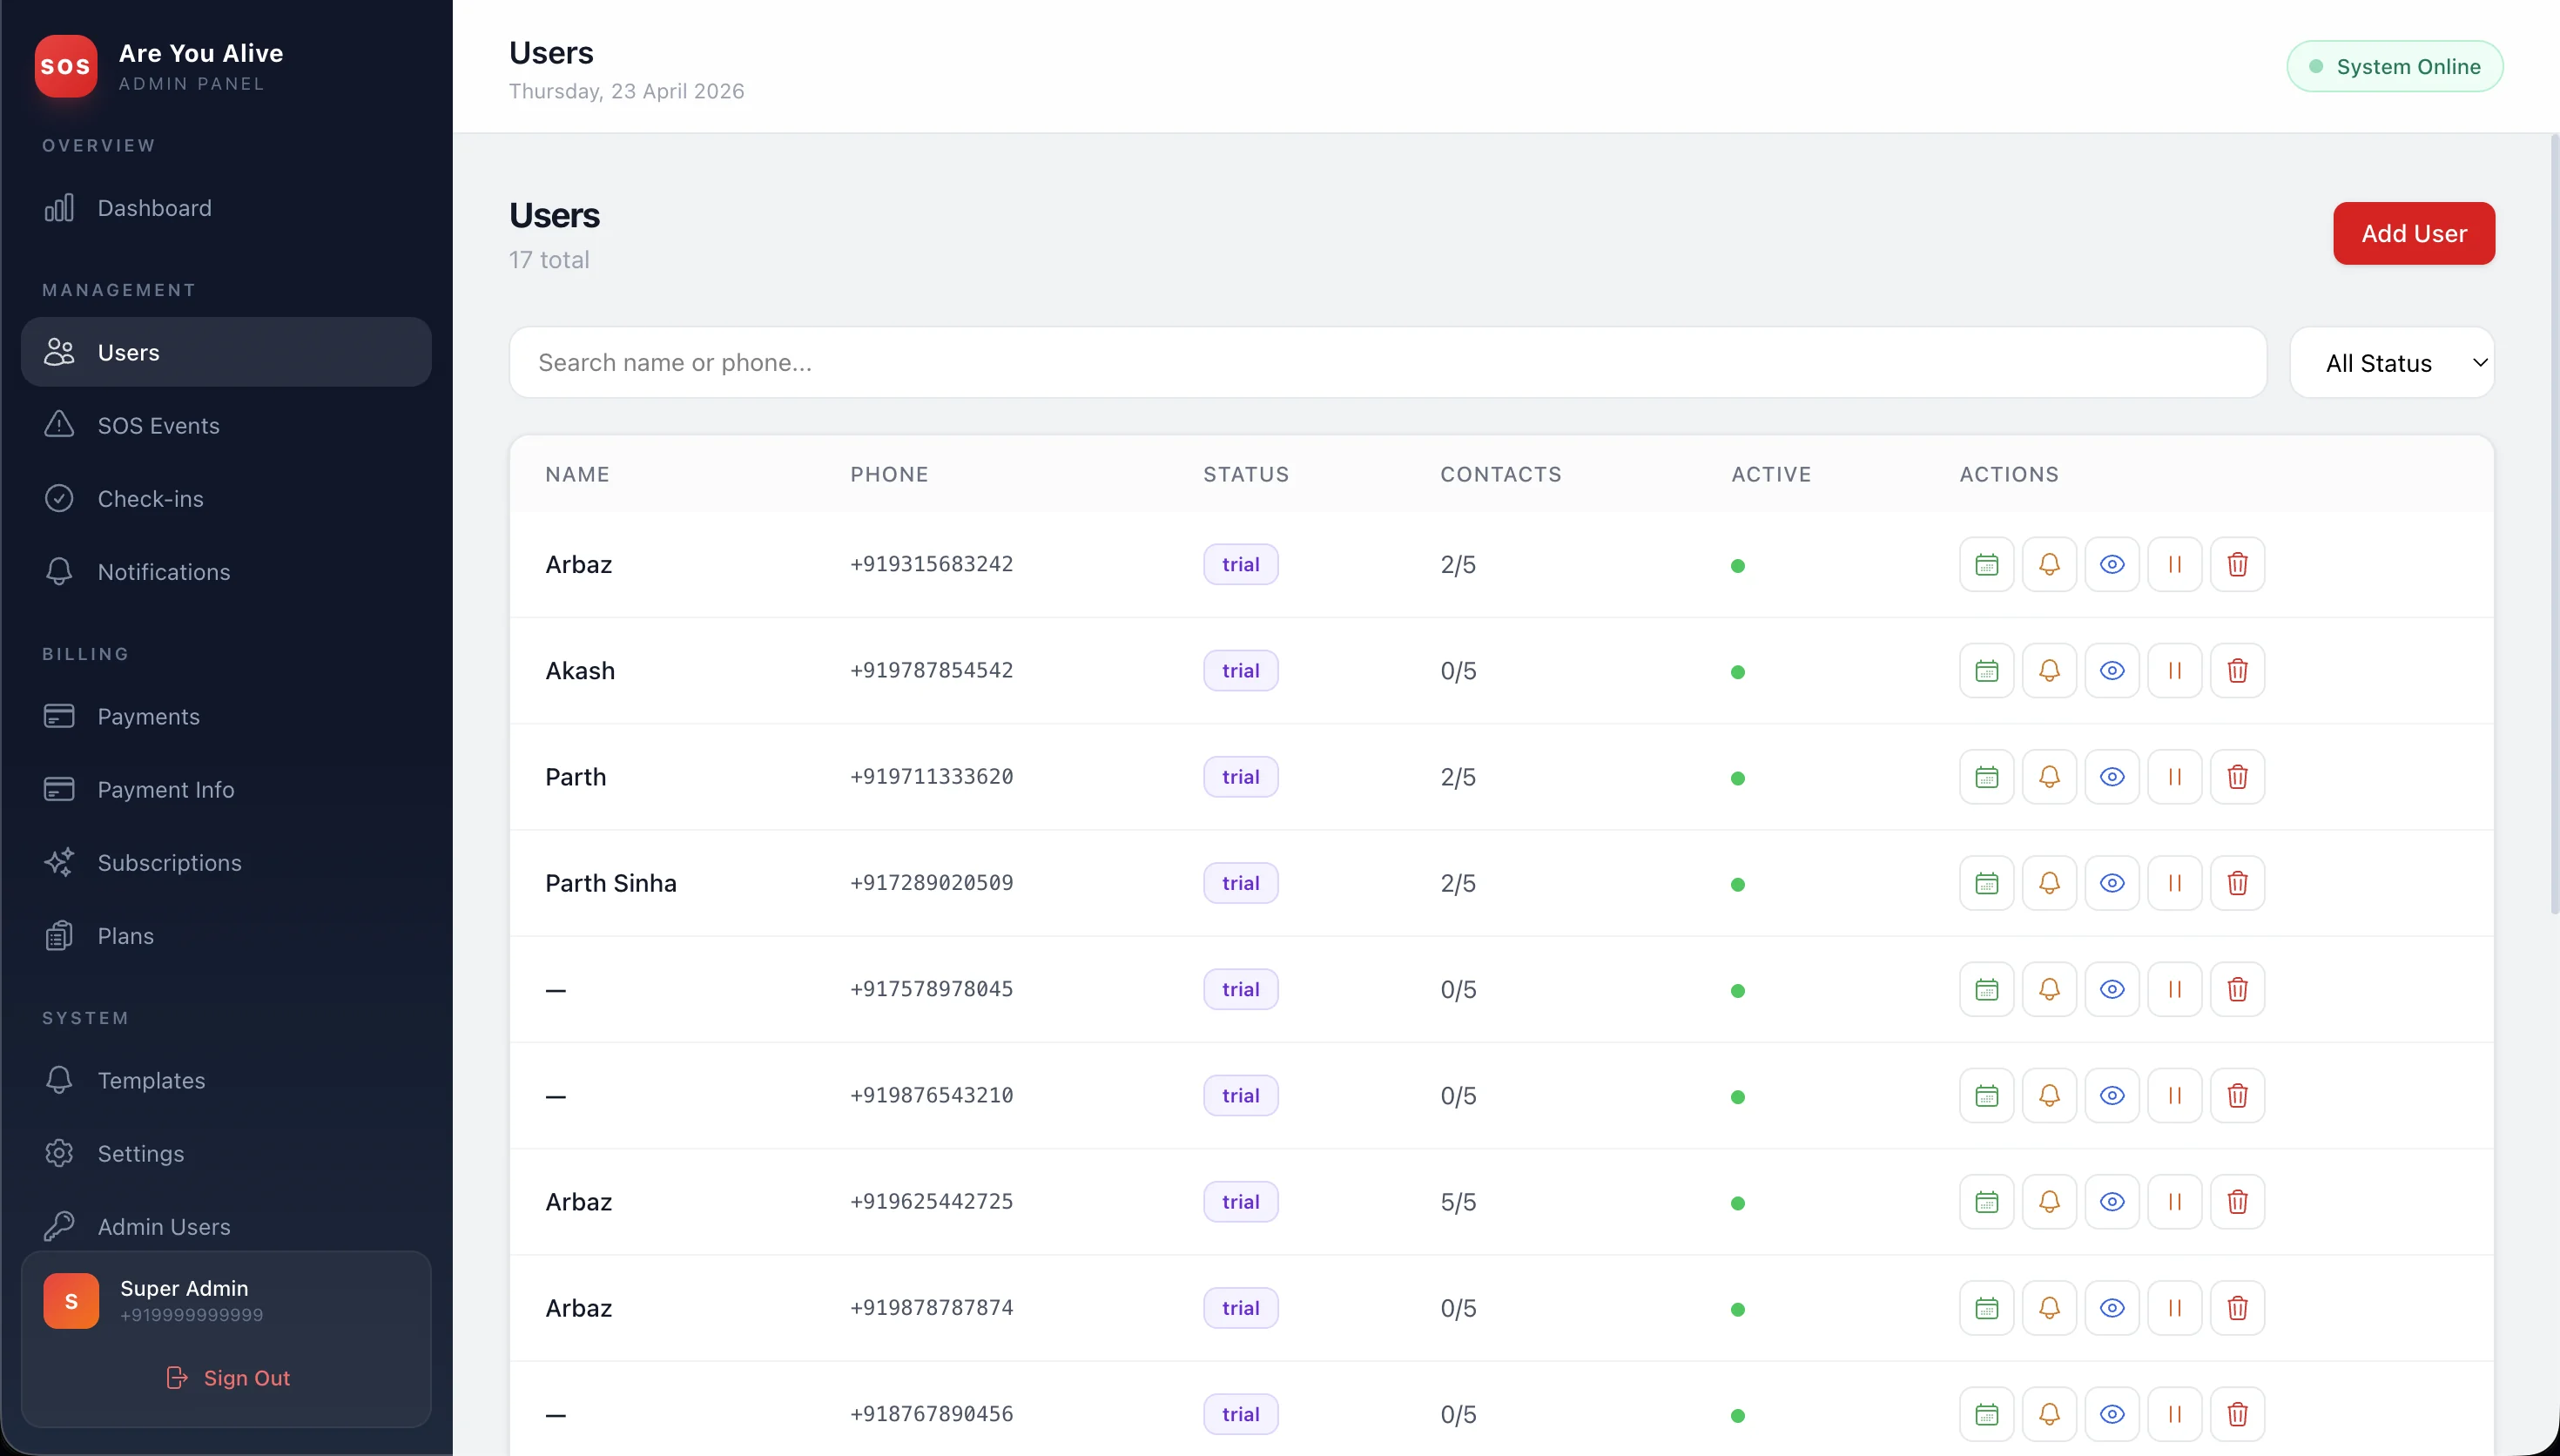
Task: Click trash icon for phone +919876543210
Action: 2237,1096
